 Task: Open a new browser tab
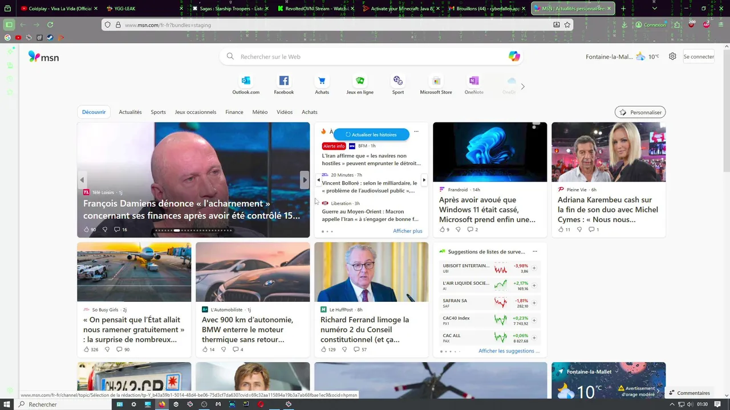[623, 9]
